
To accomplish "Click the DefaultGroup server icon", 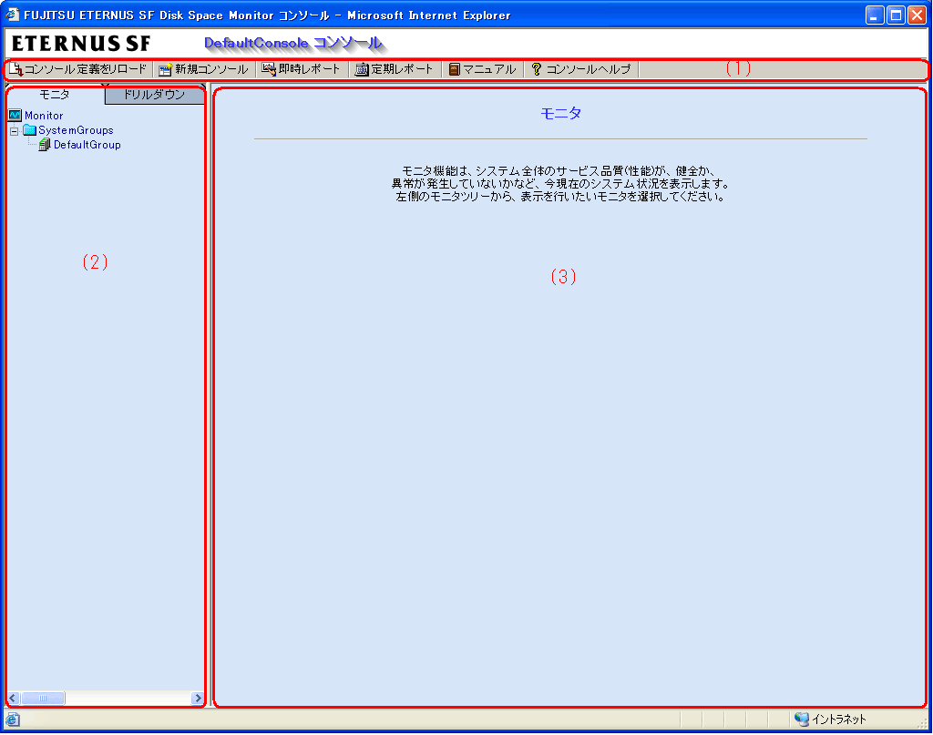I will tap(45, 145).
